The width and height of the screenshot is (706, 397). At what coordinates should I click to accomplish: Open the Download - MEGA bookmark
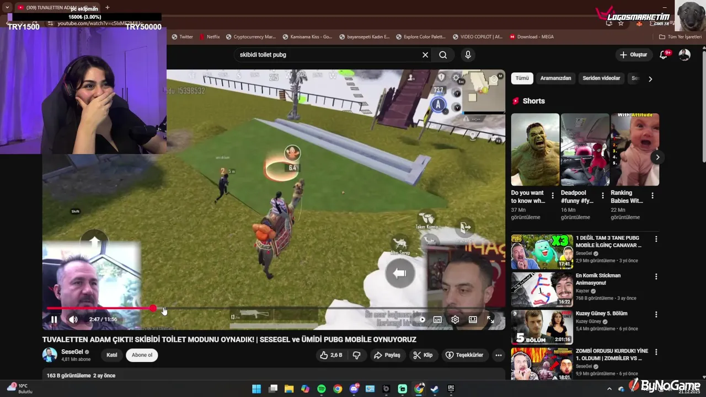(532, 37)
